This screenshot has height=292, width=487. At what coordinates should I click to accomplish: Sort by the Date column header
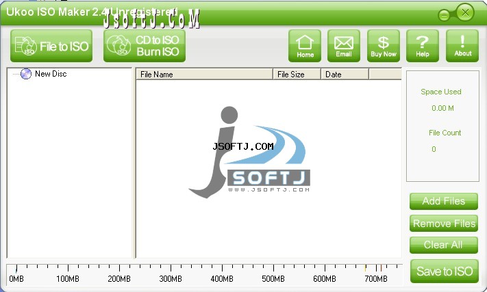345,75
